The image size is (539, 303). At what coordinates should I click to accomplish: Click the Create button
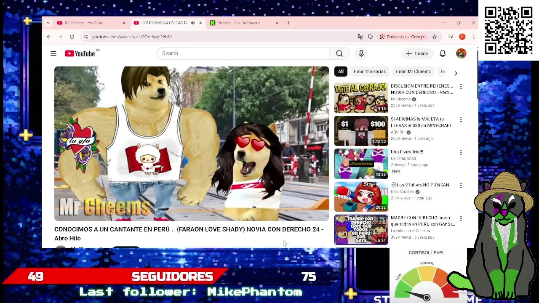pos(417,53)
